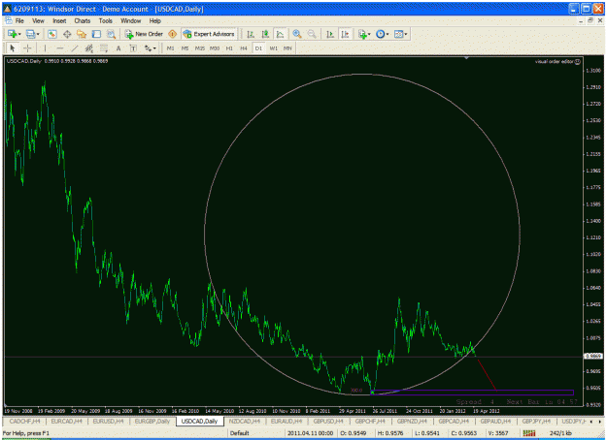Open the Periodicity clock icon
Viewport: 607px width, 440px height.
click(x=380, y=34)
